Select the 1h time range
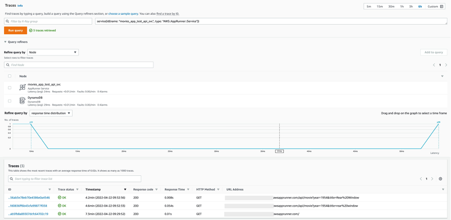 [402, 6]
